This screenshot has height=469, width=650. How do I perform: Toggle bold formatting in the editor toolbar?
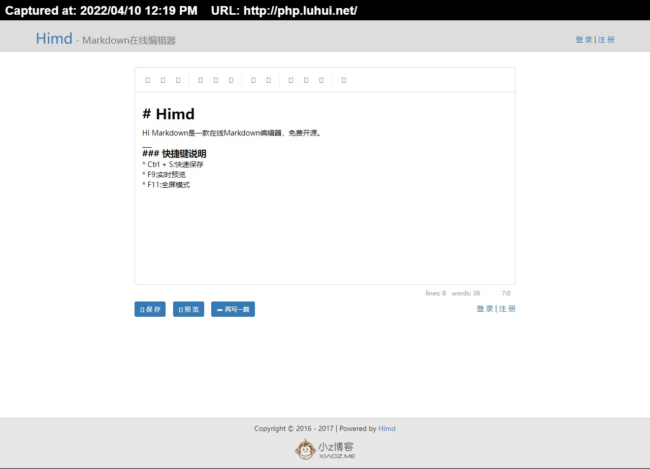[148, 80]
